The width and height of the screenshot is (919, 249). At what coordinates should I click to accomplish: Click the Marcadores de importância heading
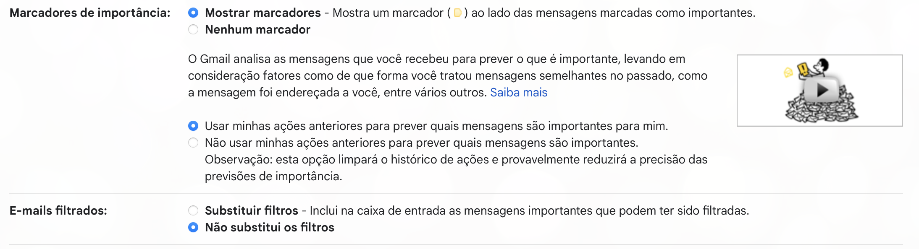coord(90,13)
